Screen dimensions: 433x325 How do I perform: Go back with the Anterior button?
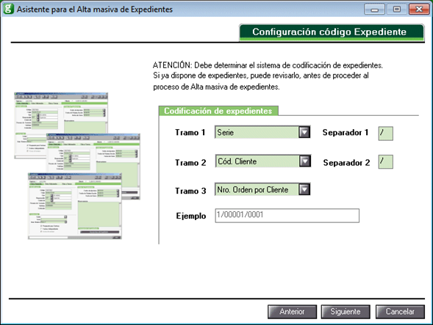pyautogui.click(x=292, y=312)
